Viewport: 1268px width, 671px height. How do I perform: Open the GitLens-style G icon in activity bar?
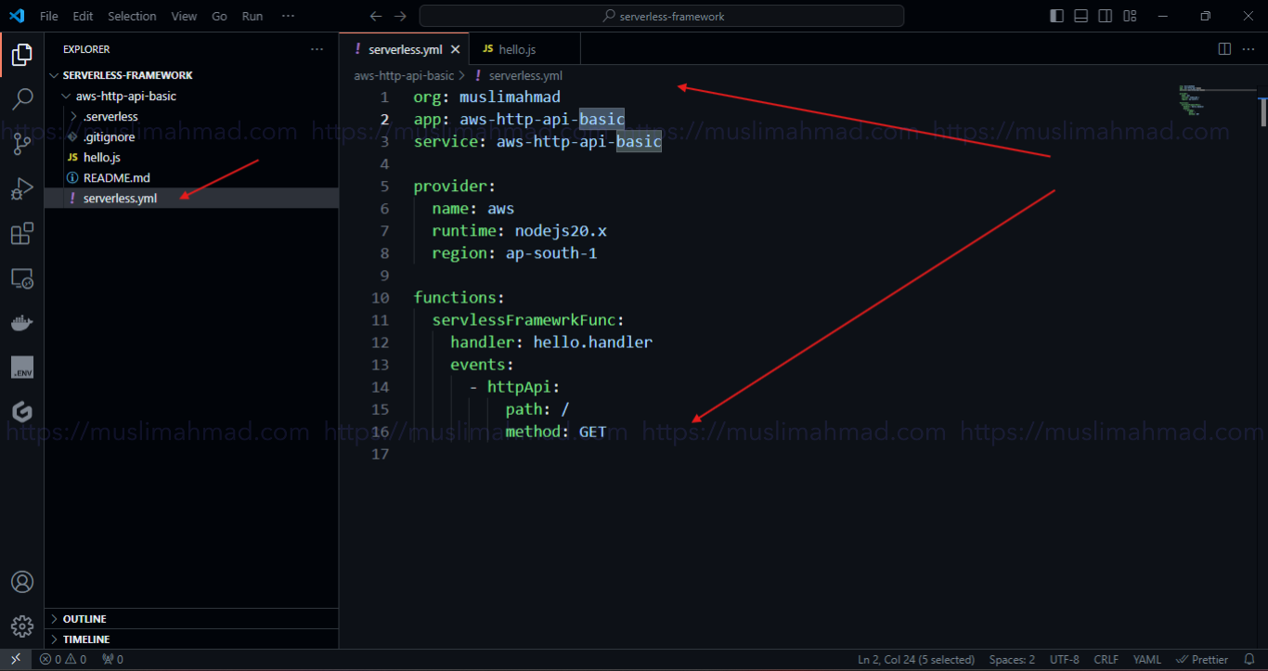coord(21,412)
